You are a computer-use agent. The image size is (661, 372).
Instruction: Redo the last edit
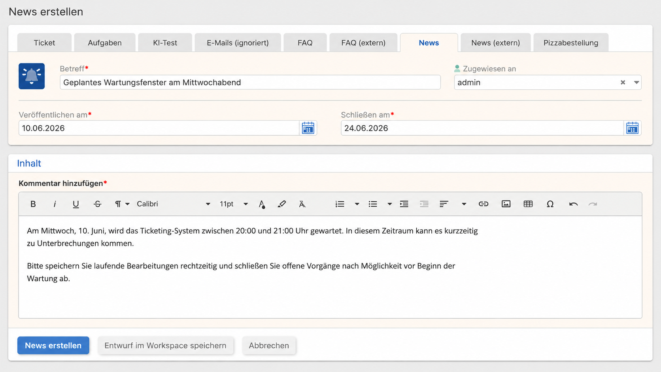coord(593,204)
